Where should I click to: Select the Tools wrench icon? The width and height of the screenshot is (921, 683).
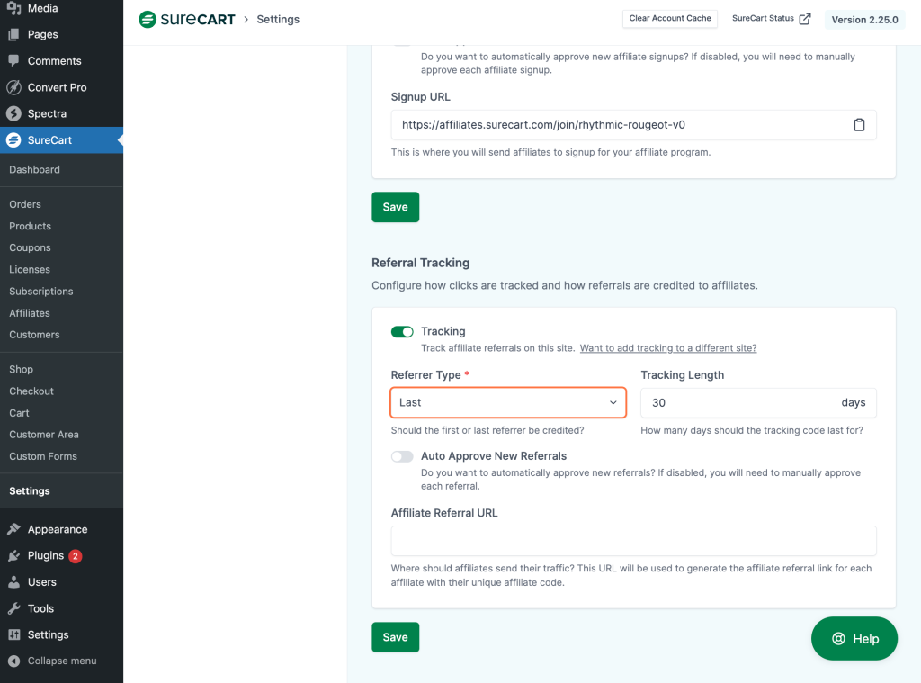point(13,608)
